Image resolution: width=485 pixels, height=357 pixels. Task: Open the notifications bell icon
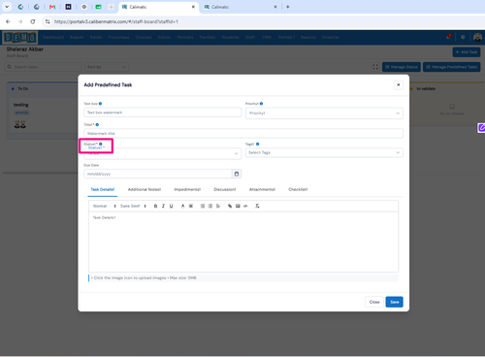(448, 37)
